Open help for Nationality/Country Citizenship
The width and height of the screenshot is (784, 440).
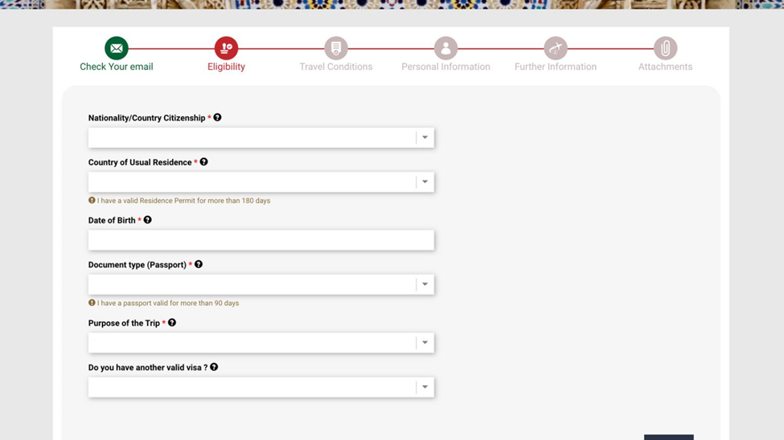click(x=217, y=117)
